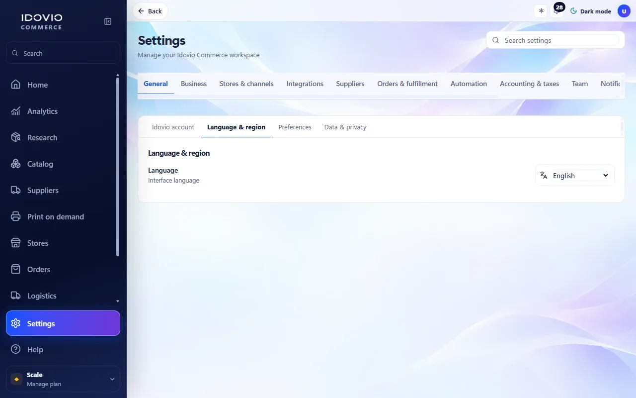Open Manage plan link

44,384
